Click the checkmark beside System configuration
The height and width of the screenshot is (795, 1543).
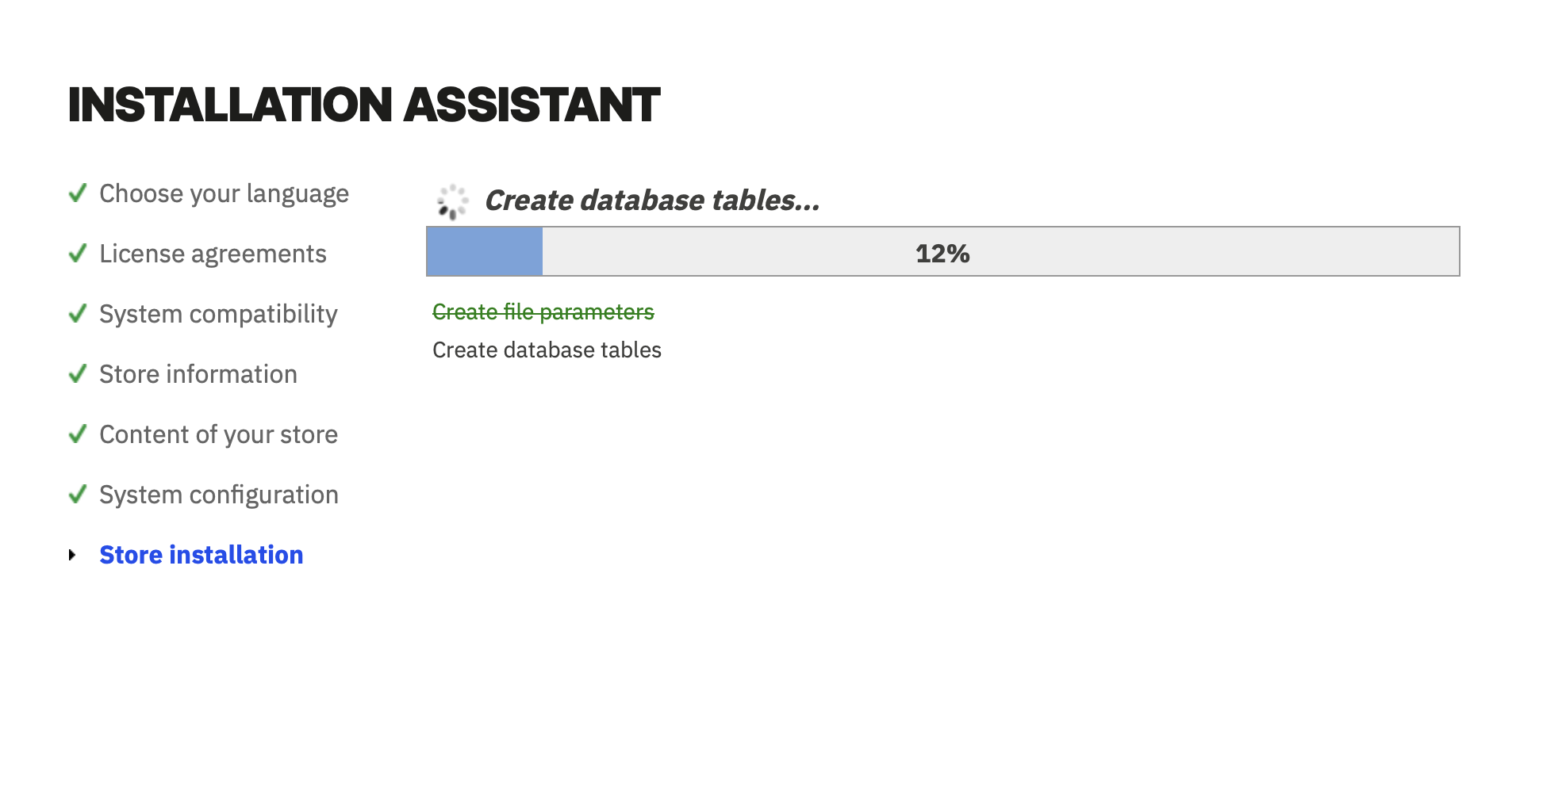click(78, 494)
